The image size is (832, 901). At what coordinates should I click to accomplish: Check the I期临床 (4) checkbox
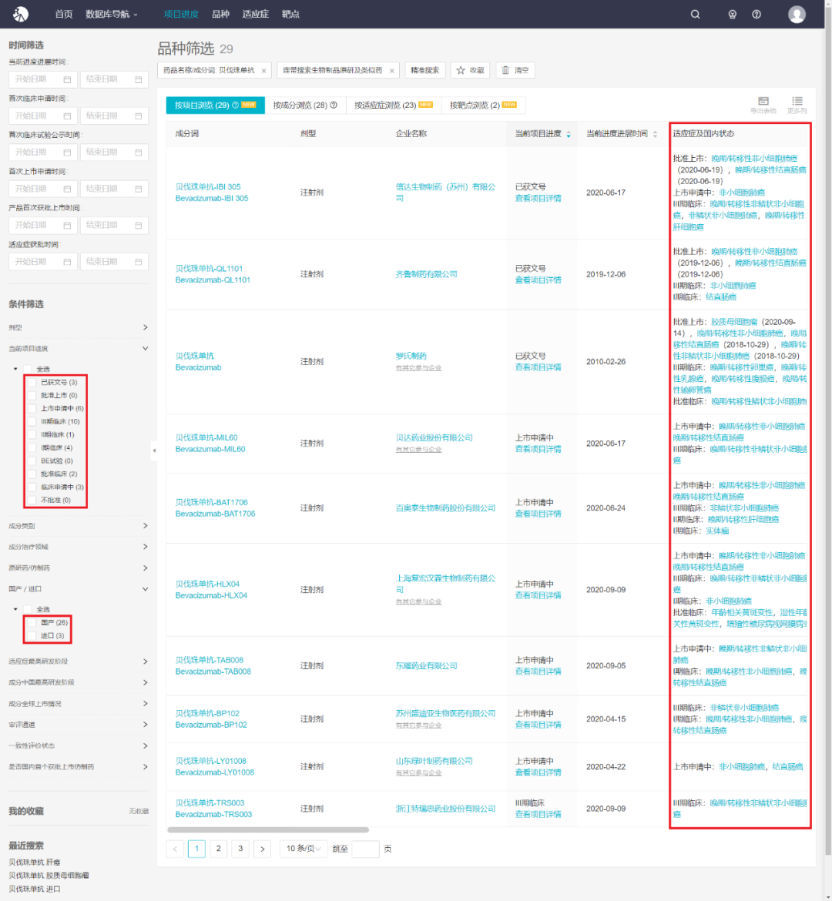(x=32, y=447)
